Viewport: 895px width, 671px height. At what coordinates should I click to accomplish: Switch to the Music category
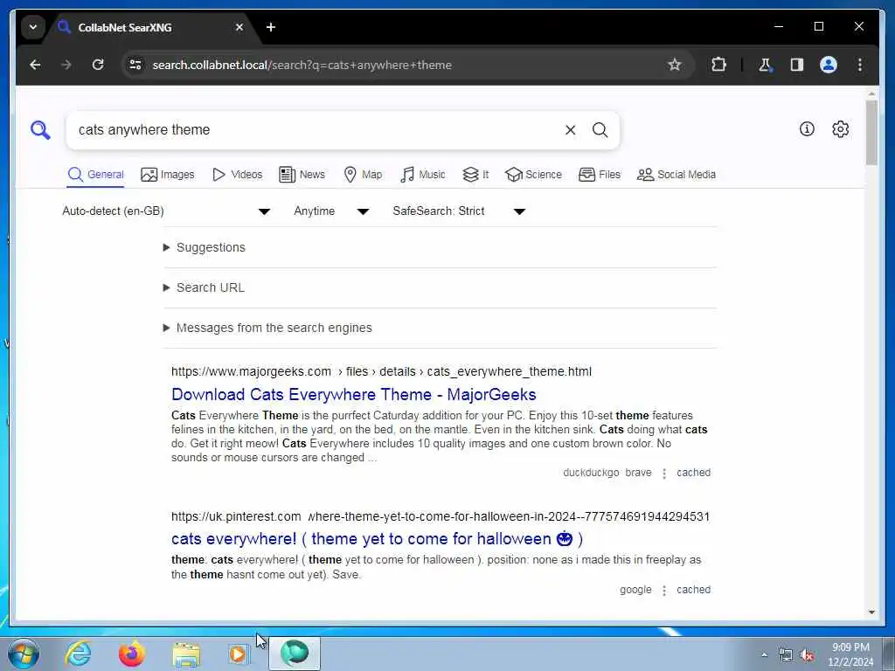click(x=423, y=175)
